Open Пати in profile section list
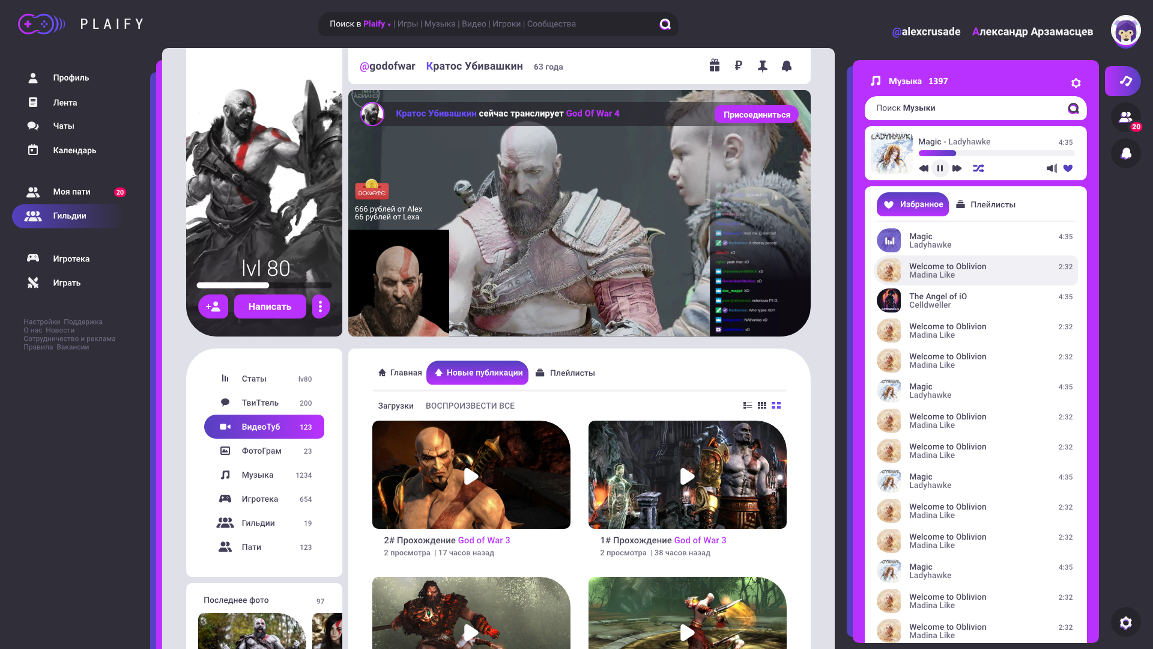Image resolution: width=1153 pixels, height=649 pixels. tap(264, 547)
